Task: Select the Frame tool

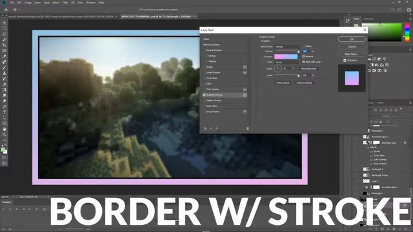Action: (x=5, y=51)
